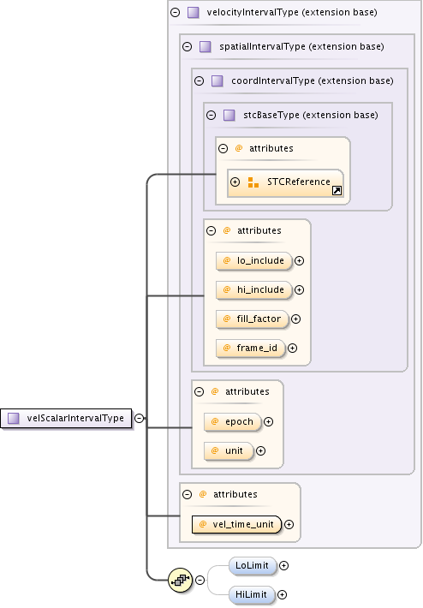Screen dimensions: 423x608
Task: Click @ icon of velocityIntervalType attributes header
Action: pos(203,494)
